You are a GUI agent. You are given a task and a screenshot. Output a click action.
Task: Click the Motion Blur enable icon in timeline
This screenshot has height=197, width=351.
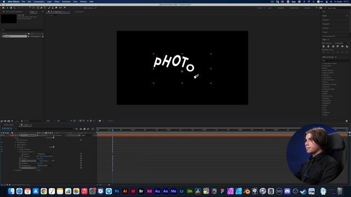[x=88, y=129]
